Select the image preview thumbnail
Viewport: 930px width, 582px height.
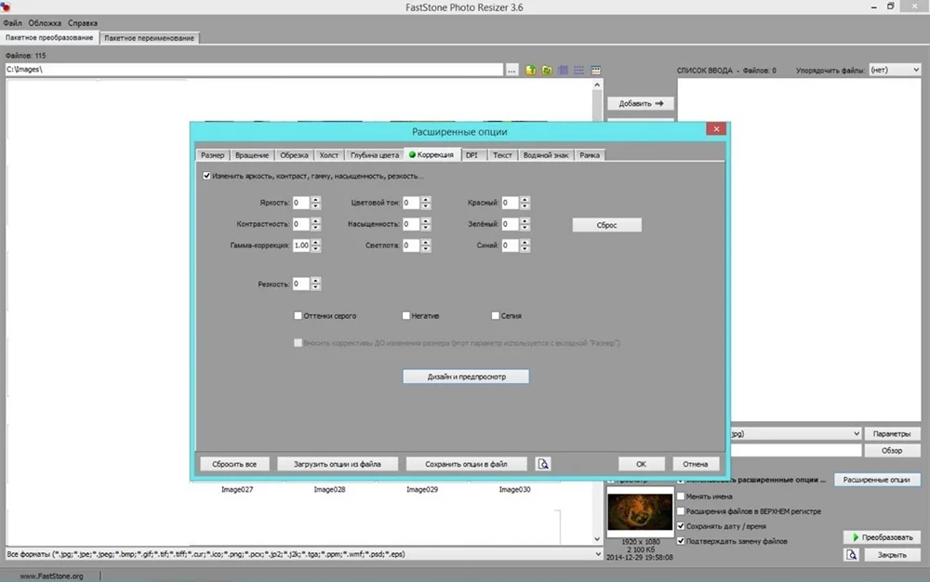[x=639, y=510]
